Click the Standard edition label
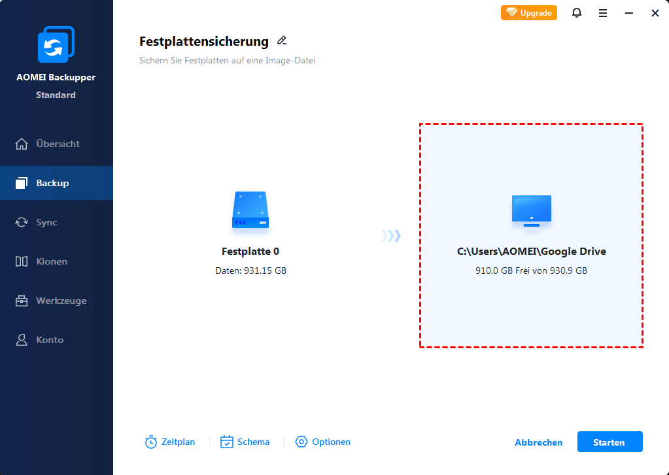669x475 pixels. point(56,95)
